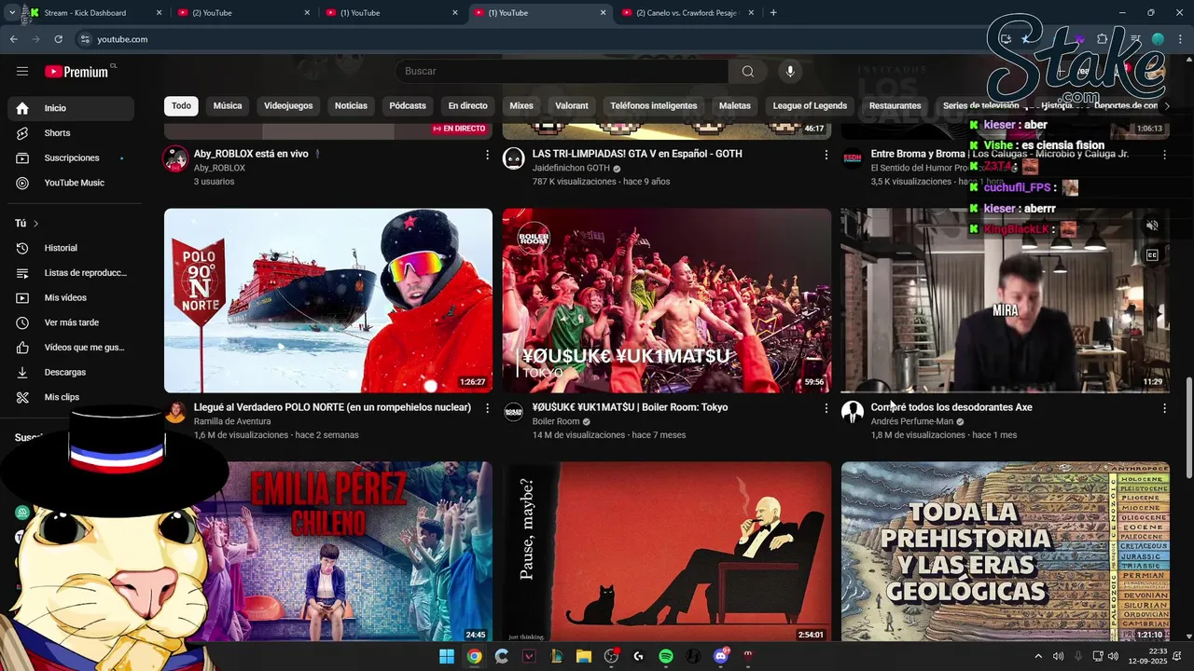Click Aby_ROBLOX channel avatar
The image size is (1194, 671).
click(x=175, y=158)
